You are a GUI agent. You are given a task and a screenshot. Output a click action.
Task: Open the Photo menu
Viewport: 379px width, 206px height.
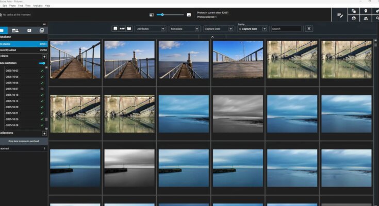pos(12,5)
